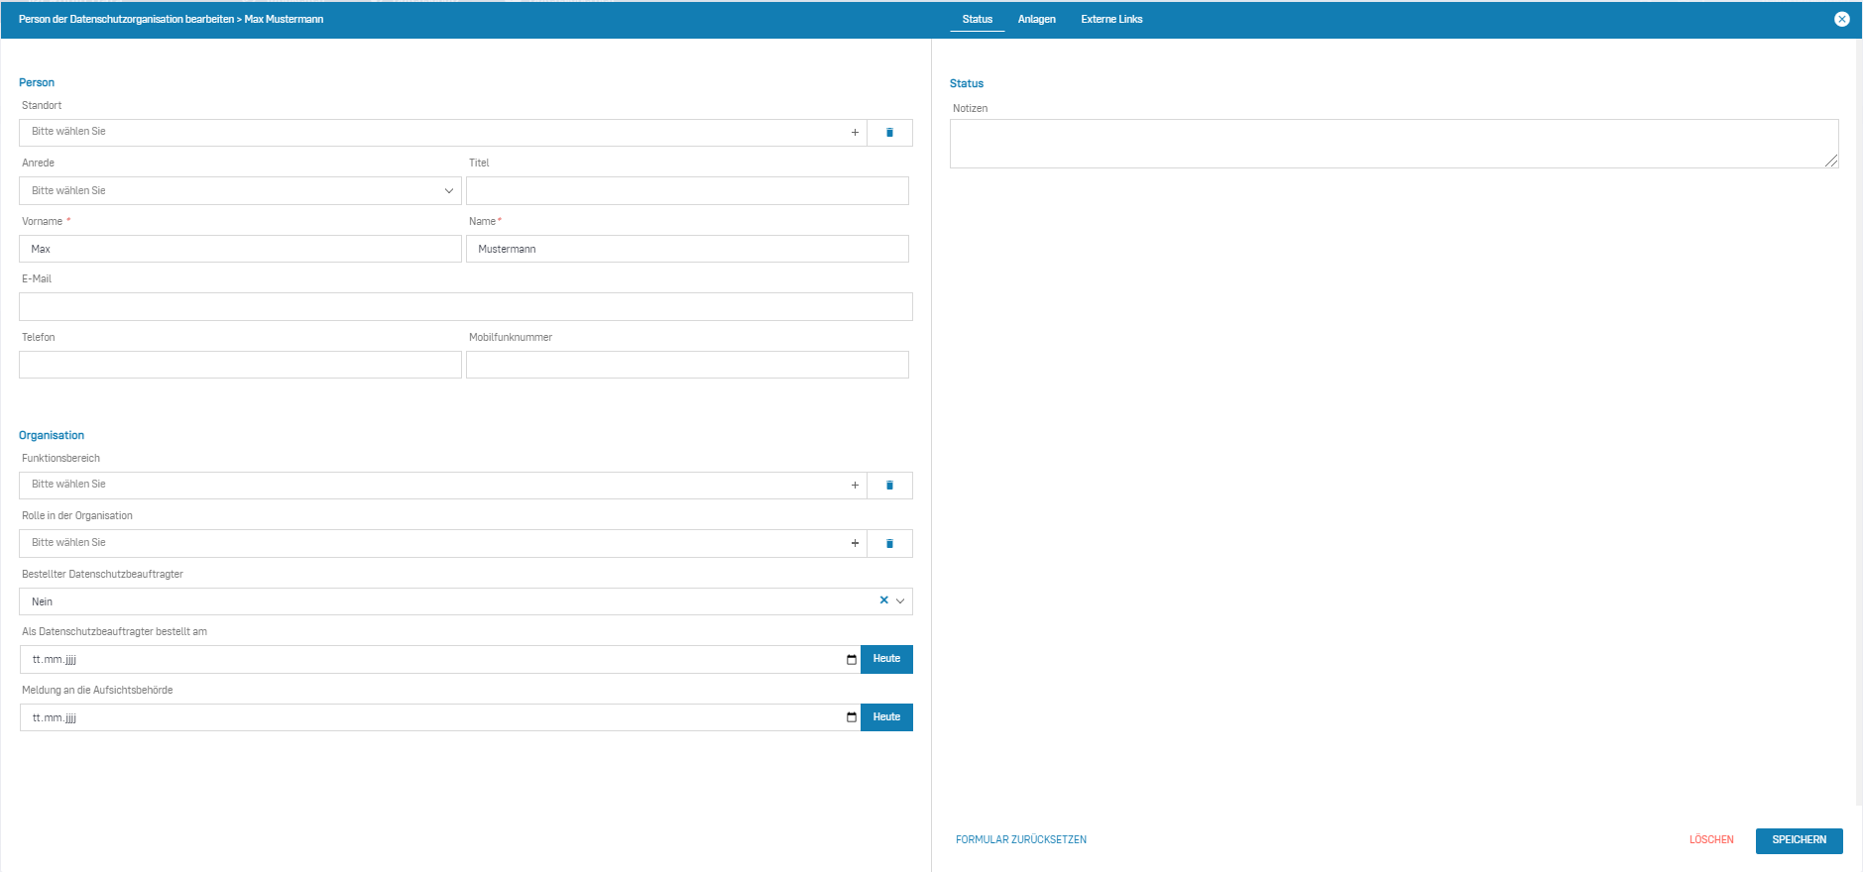Viewport: 1863px width, 872px height.
Task: Focus the E-Mail input field
Action: (x=465, y=307)
